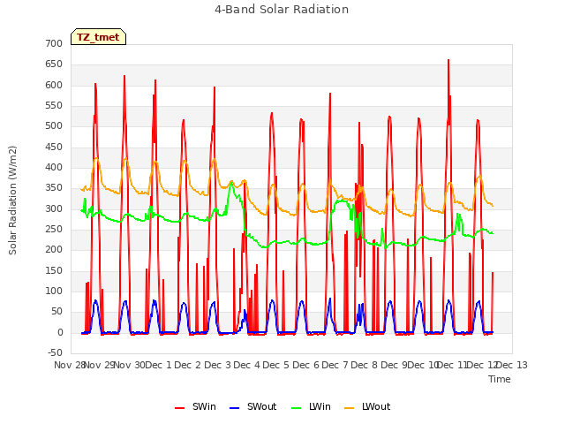The image size is (565, 424).
Task: Click the Nov 29 date tick label
Action: 99,365
